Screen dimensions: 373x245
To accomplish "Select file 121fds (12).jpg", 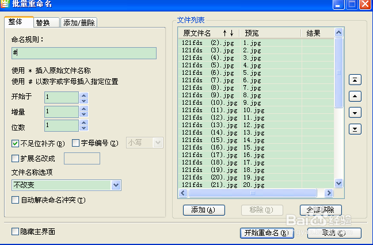I will pos(210,117).
